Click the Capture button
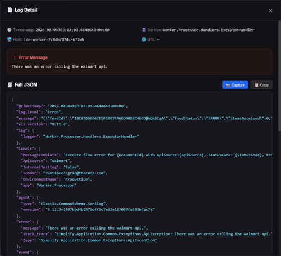Image resolution: width=281 pixels, height=256 pixels. click(x=235, y=85)
